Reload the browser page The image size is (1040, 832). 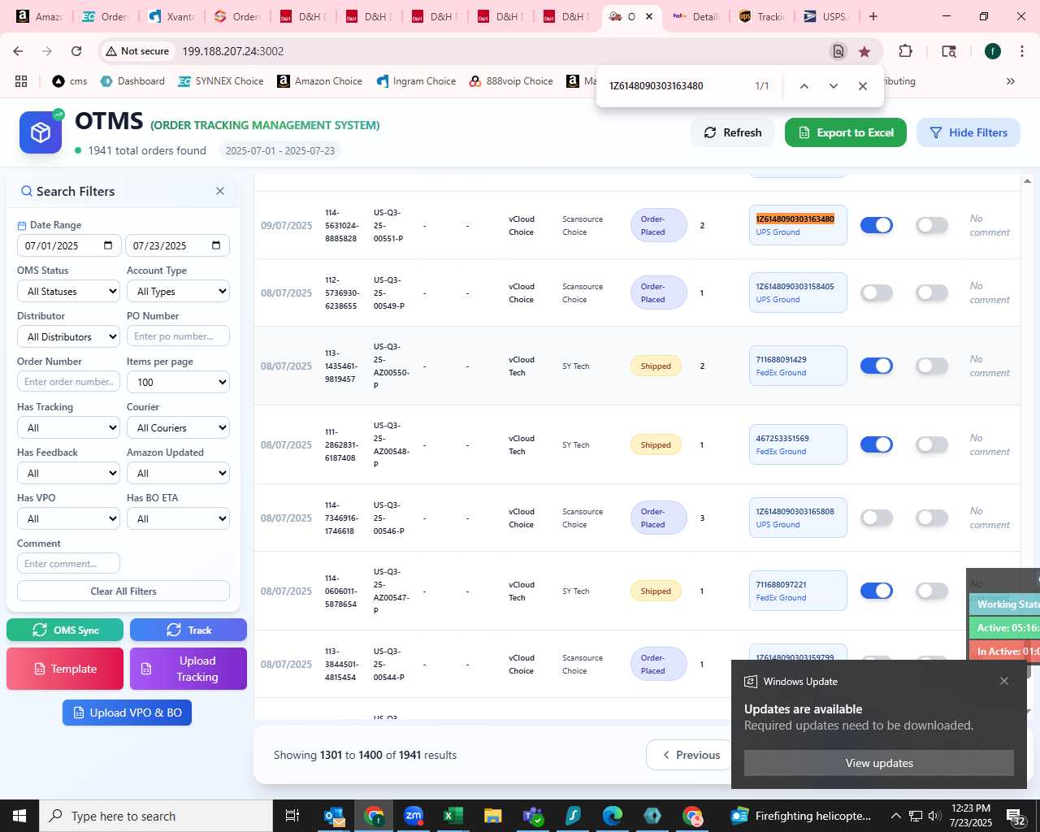coord(76,51)
